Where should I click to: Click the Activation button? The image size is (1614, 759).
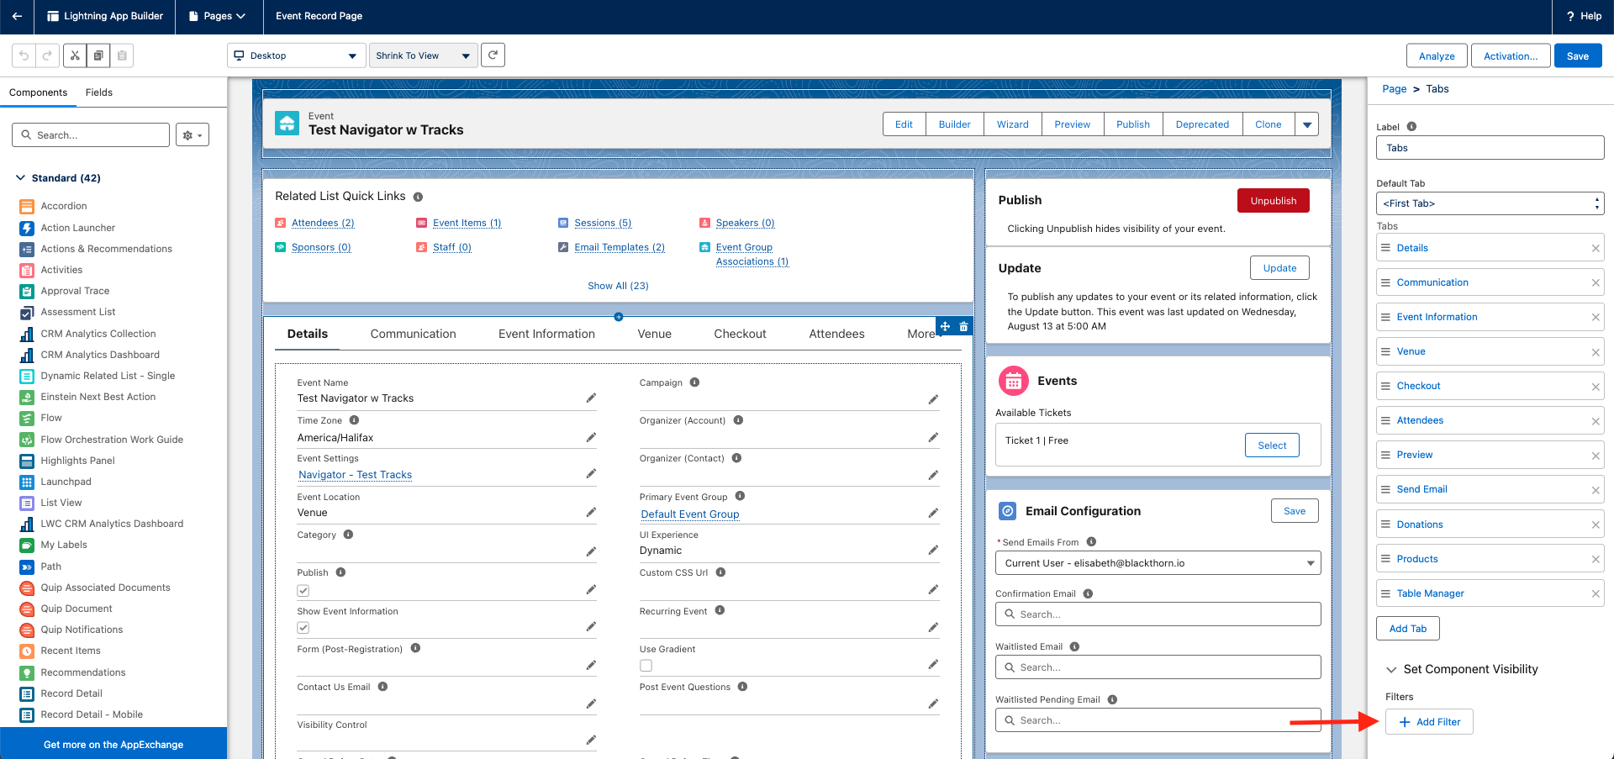1511,56
